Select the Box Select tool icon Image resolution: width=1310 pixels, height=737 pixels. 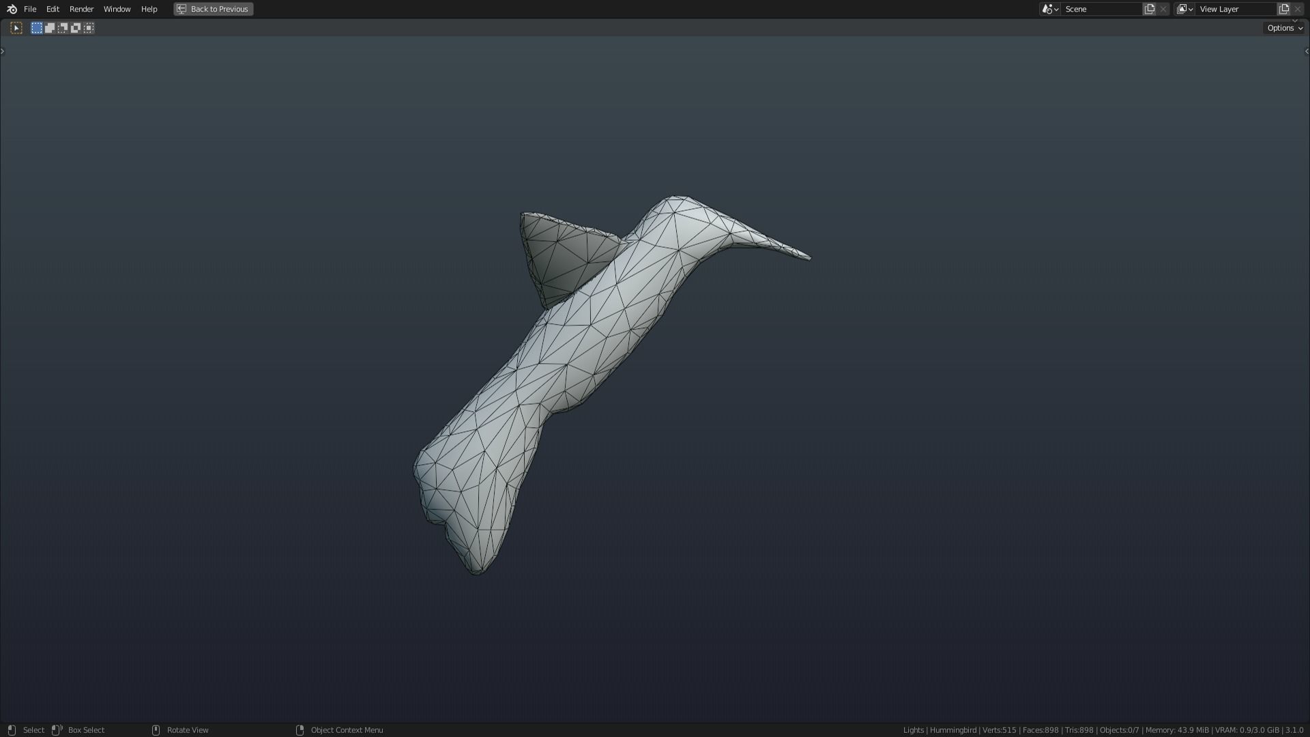tap(16, 28)
